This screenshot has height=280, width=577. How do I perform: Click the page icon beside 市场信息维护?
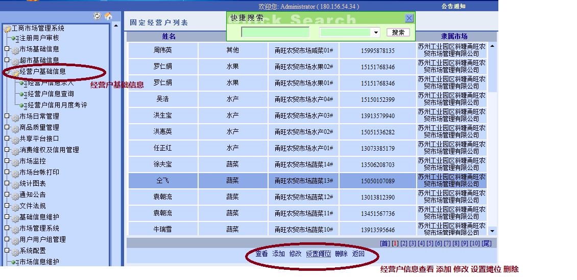[x=15, y=262]
